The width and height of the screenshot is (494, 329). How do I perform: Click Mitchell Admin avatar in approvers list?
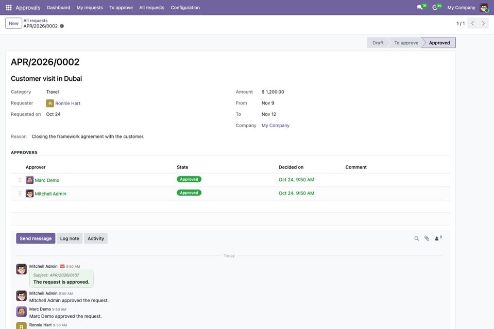click(x=29, y=194)
